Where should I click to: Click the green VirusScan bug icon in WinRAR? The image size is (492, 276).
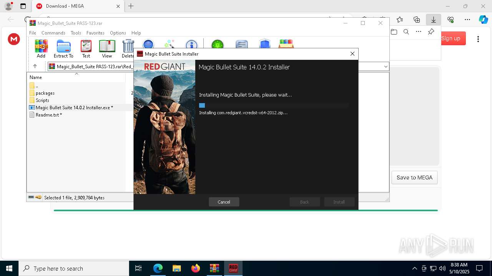tap(218, 44)
